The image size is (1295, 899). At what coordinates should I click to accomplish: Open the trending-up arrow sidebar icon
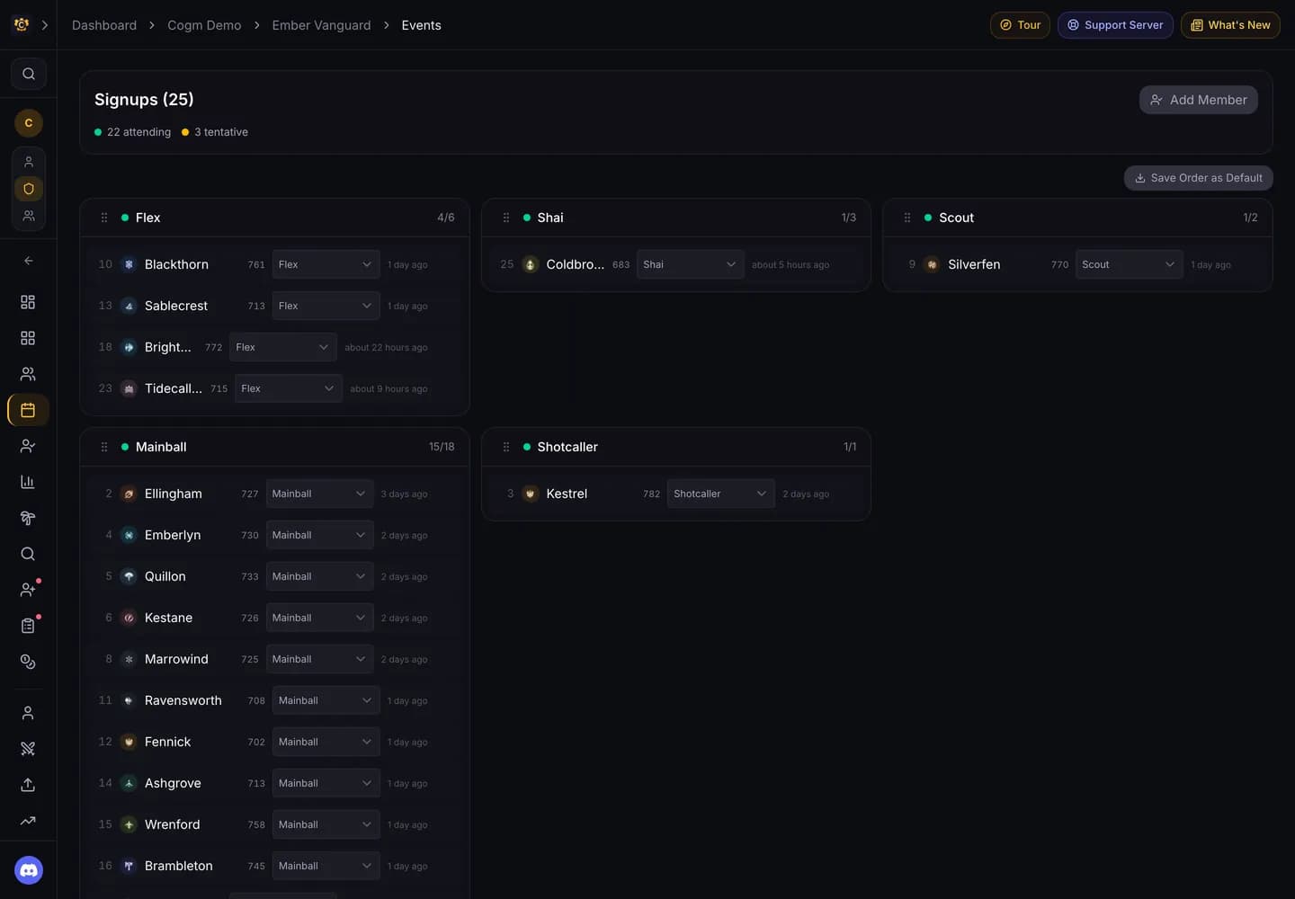(x=28, y=821)
